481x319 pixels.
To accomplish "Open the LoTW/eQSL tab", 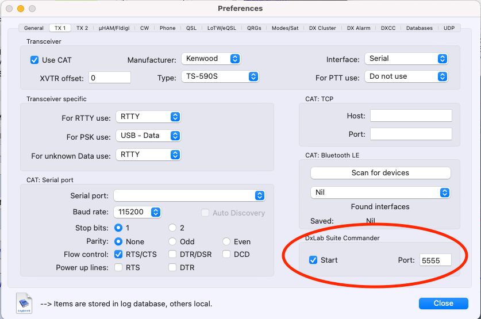I will point(221,28).
